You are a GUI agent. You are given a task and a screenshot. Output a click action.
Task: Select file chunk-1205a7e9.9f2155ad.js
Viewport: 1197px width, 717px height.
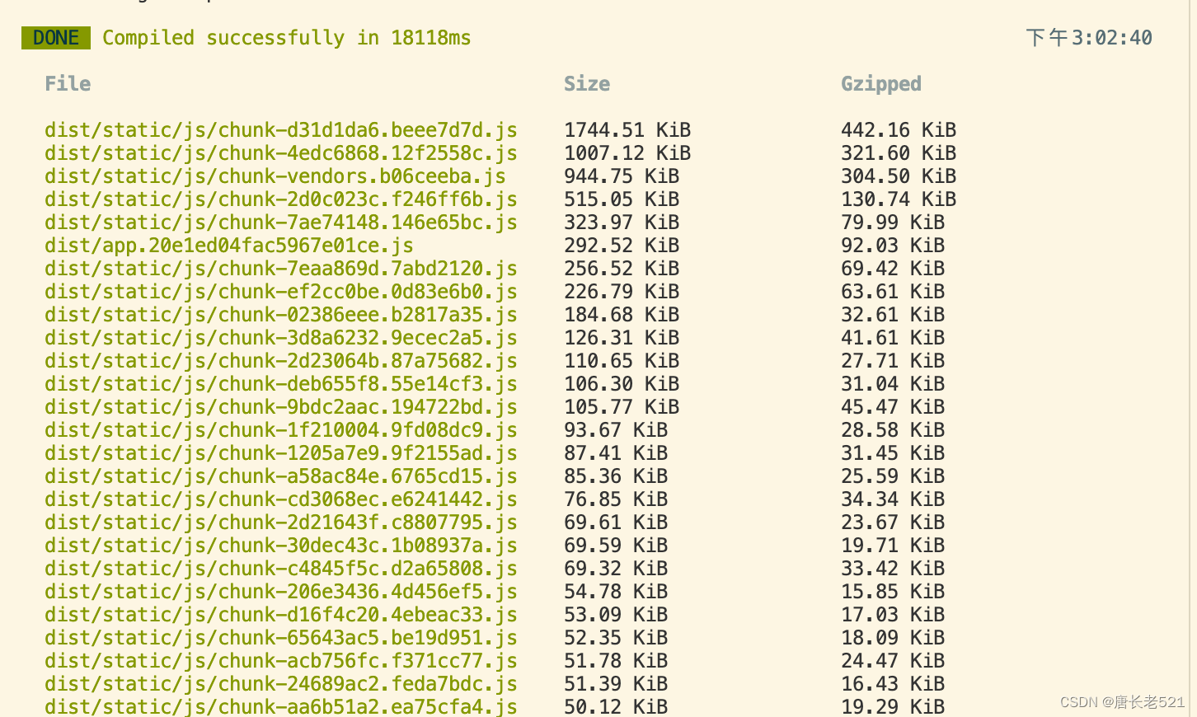(281, 453)
